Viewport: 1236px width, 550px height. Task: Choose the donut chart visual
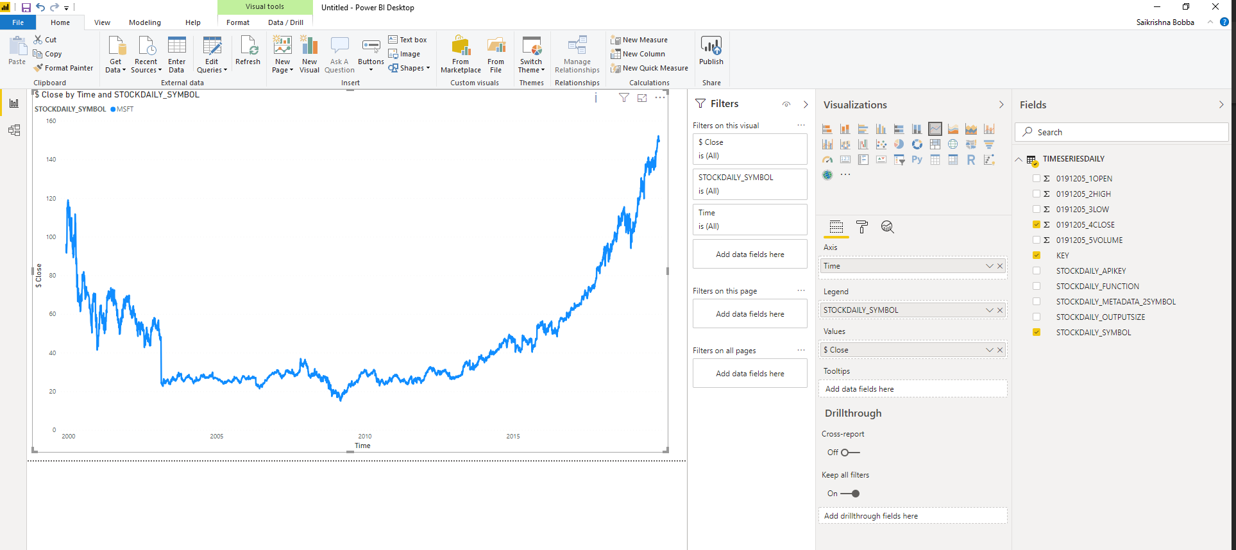tap(917, 144)
